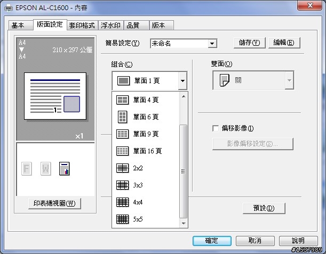This screenshot has width=326, height=254.
Task: Click the disabled 影像偏移設定 button
Action: 253,144
